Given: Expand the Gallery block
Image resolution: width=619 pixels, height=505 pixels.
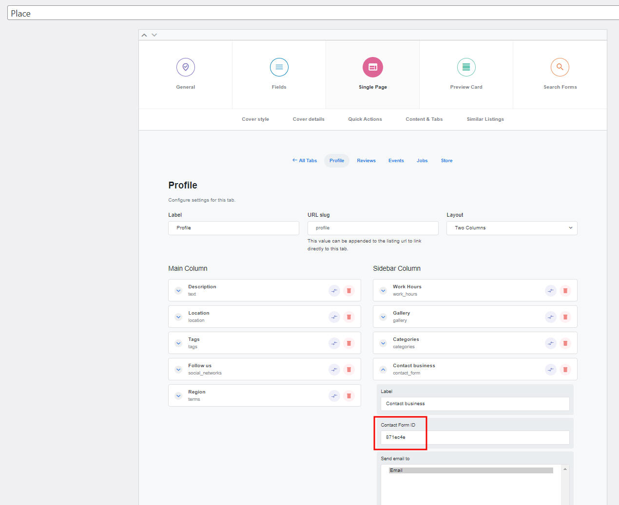Looking at the screenshot, I should 383,317.
